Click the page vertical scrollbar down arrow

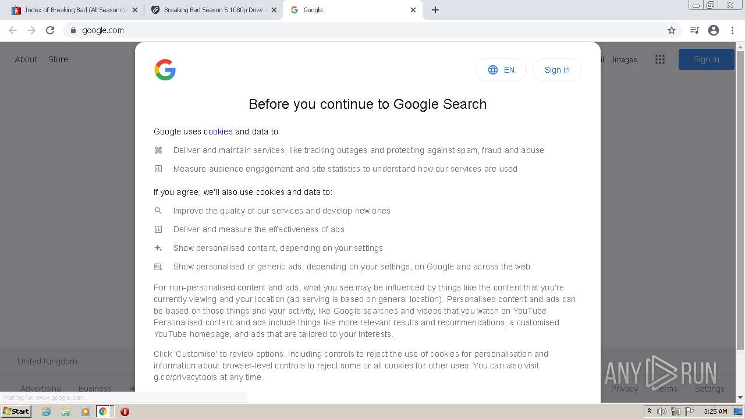740,398
